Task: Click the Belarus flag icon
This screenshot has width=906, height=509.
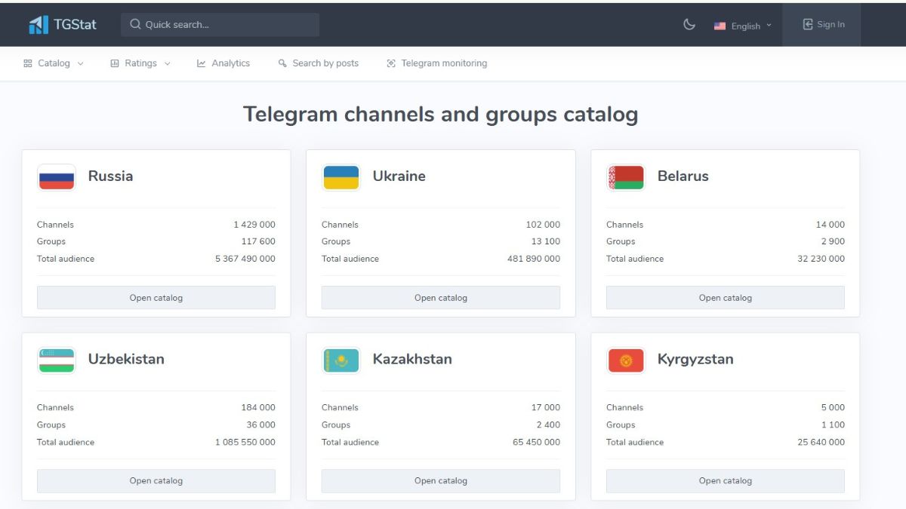Action: 626,177
